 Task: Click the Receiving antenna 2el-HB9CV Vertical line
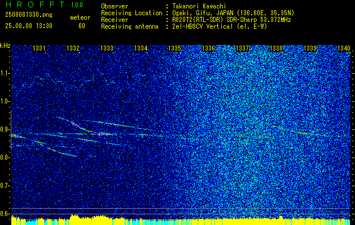(x=220, y=26)
